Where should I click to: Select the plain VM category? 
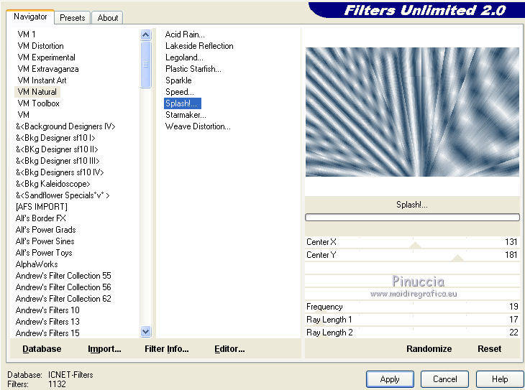click(x=24, y=115)
